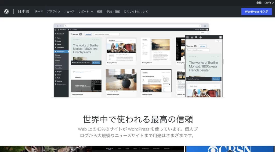Image resolution: width=275 pixels, height=152 pixels.
Task: Click the Pages icon in mockup sidebar
Action: pyautogui.click(x=56, y=44)
